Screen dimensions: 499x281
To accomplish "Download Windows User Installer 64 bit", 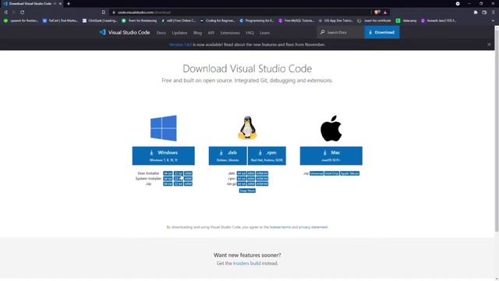I will click(168, 173).
